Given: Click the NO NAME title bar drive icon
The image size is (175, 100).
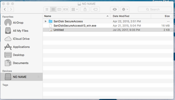Looking at the screenshot, I should (x=79, y=4).
